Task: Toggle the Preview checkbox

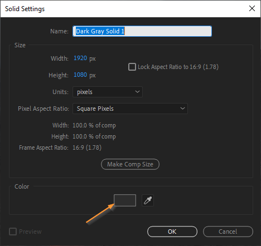Action: tap(13, 232)
